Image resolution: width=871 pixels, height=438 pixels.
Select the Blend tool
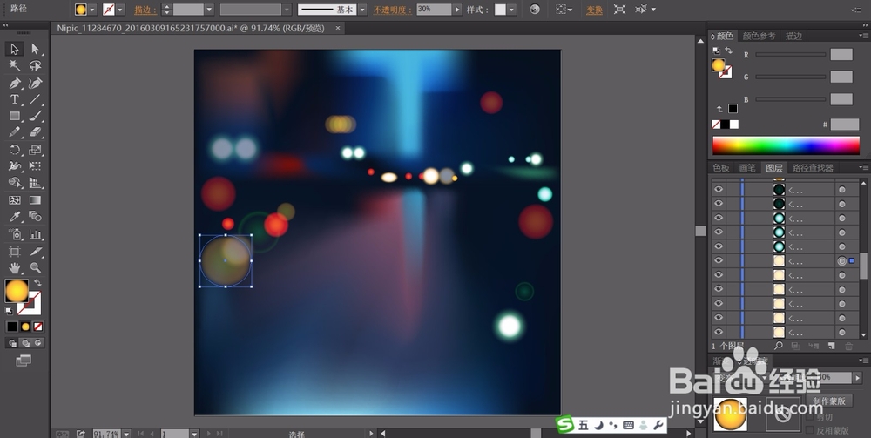(x=36, y=217)
